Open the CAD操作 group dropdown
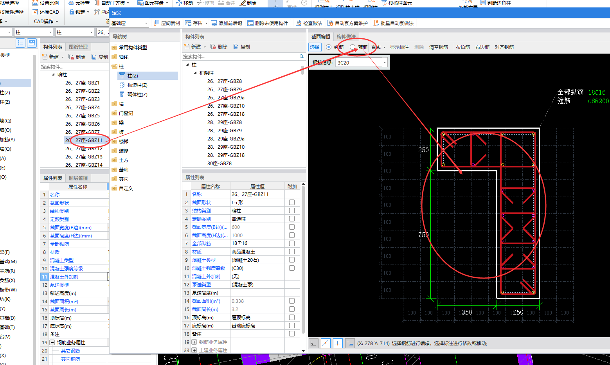The image size is (610, 365). click(x=46, y=21)
